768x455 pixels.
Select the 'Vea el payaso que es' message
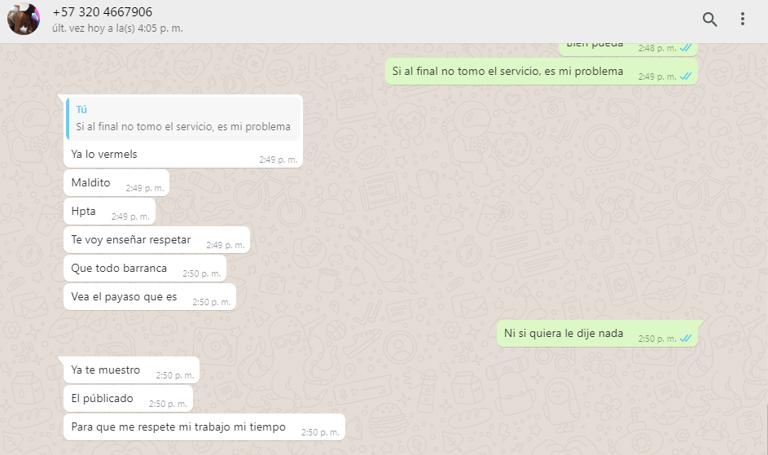pos(150,297)
